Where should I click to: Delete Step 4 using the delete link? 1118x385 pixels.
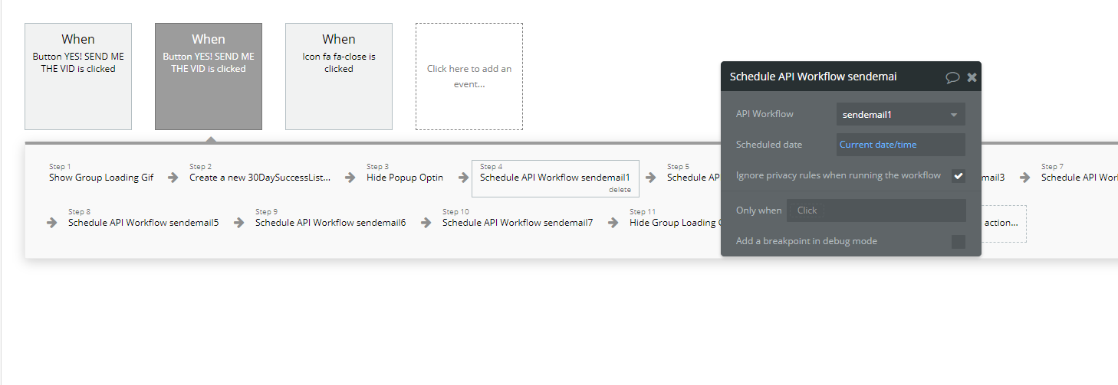pos(620,190)
